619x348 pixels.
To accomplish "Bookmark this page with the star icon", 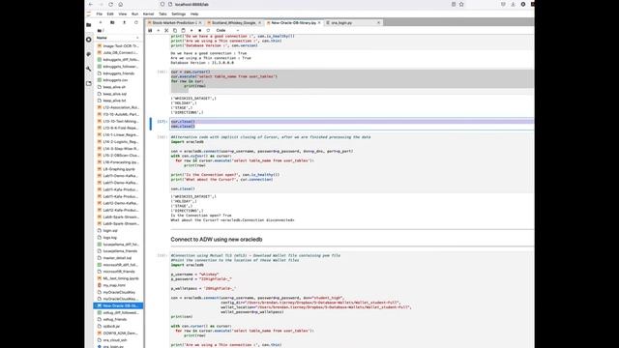I will point(461,4).
